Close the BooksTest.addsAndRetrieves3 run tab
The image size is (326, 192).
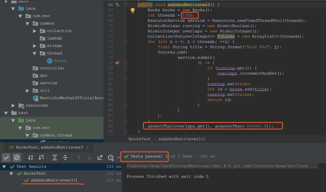tap(87, 148)
